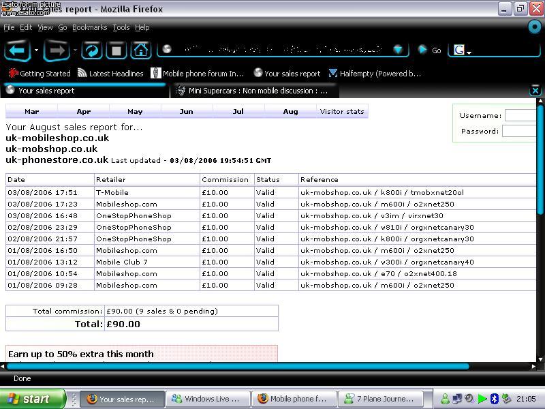Open the Edit menu
The image size is (545, 409).
(x=26, y=27)
